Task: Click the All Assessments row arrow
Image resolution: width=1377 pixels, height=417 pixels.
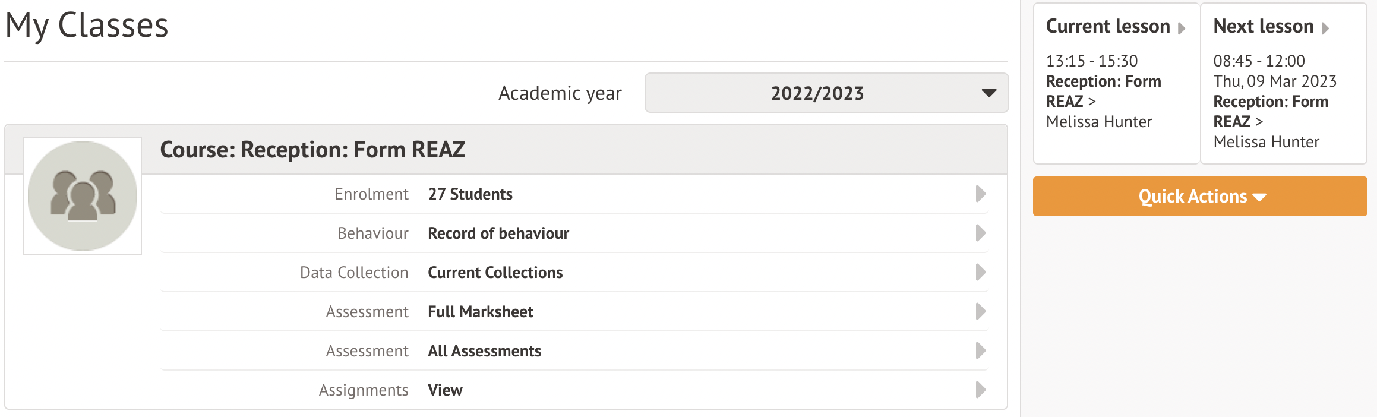Action: 980,350
